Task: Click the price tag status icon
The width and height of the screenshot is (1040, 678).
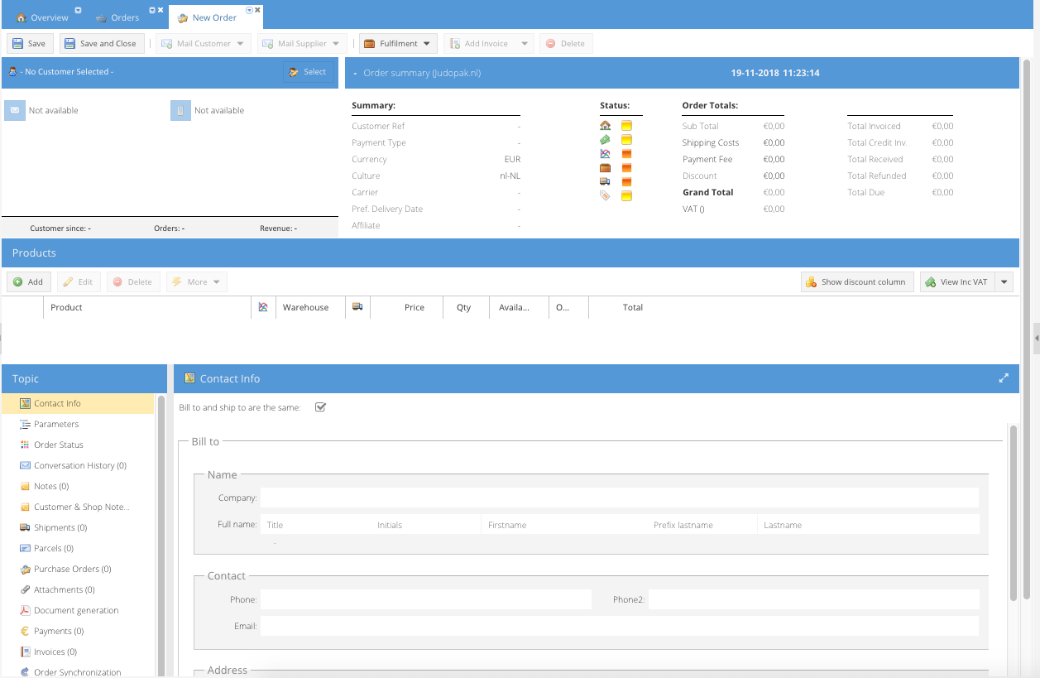Action: 605,195
